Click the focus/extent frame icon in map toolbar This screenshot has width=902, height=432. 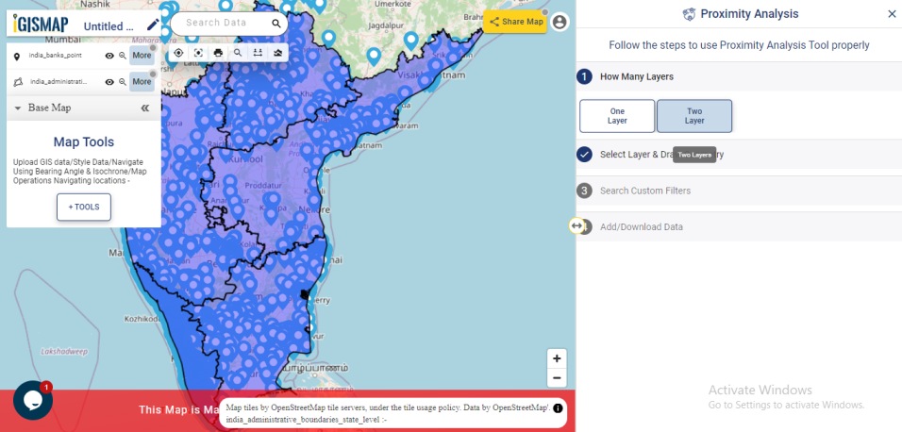coord(198,53)
